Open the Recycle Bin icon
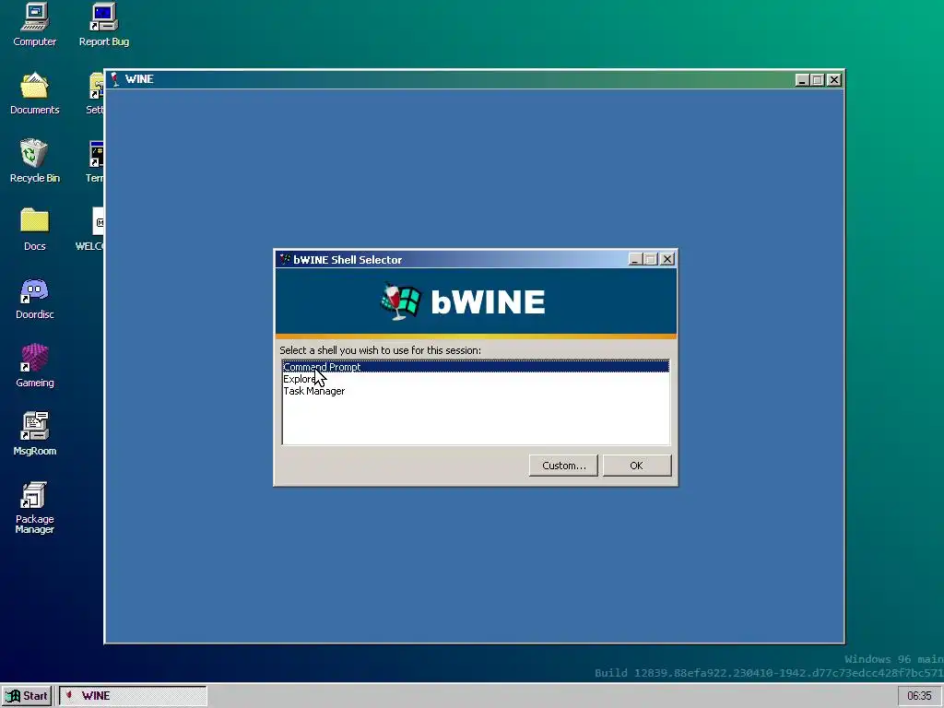Image resolution: width=944 pixels, height=708 pixels. [x=34, y=161]
